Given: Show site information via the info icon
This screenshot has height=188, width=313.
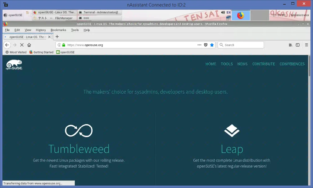Looking at the screenshot, I should 59,45.
